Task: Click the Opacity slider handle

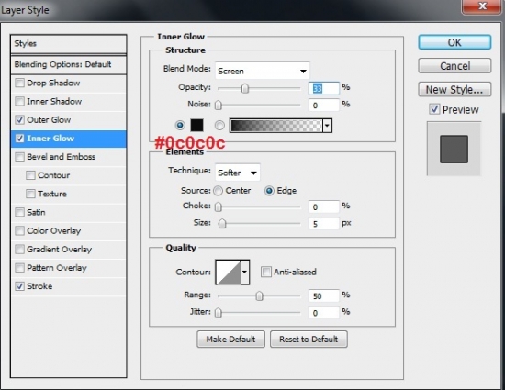Action: pyautogui.click(x=245, y=88)
